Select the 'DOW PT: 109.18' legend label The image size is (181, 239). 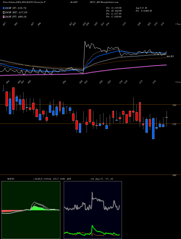click(x=16, y=17)
